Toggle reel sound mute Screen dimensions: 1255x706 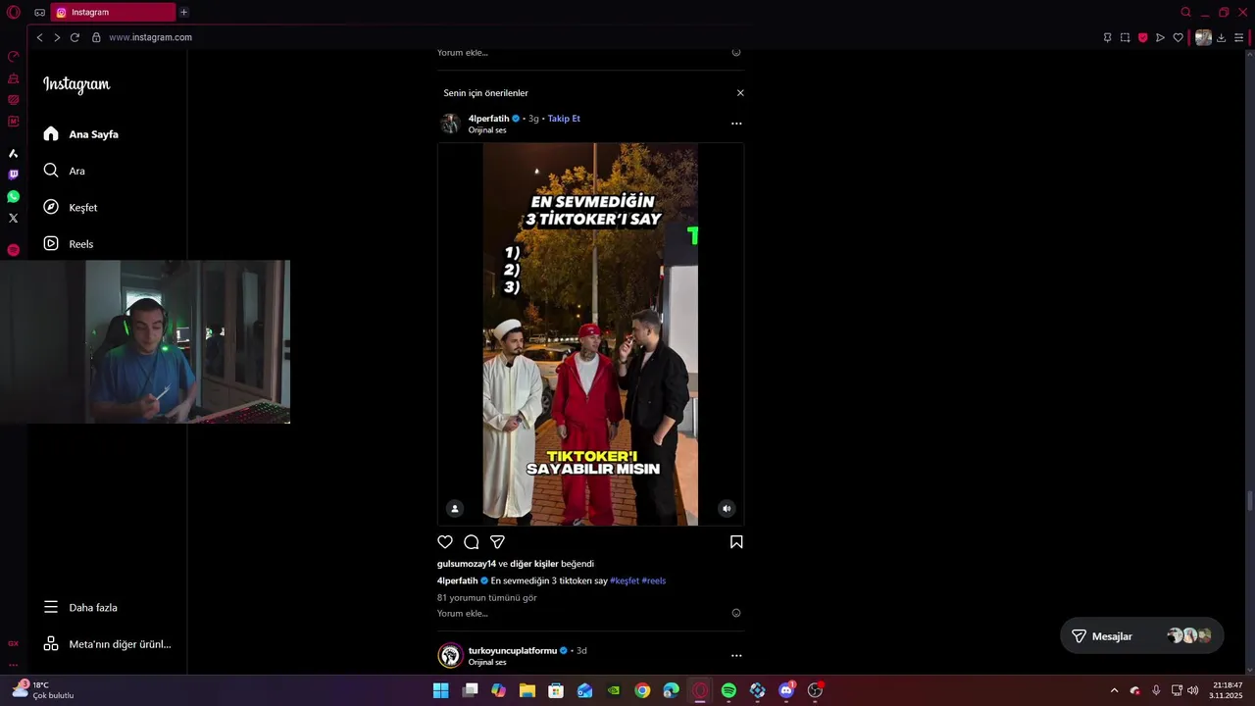pos(727,508)
